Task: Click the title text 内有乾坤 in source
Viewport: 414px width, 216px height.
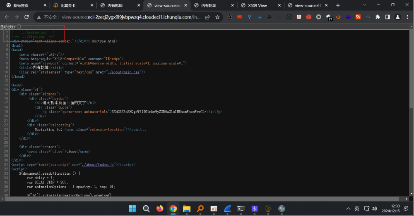Action: tap(41, 68)
